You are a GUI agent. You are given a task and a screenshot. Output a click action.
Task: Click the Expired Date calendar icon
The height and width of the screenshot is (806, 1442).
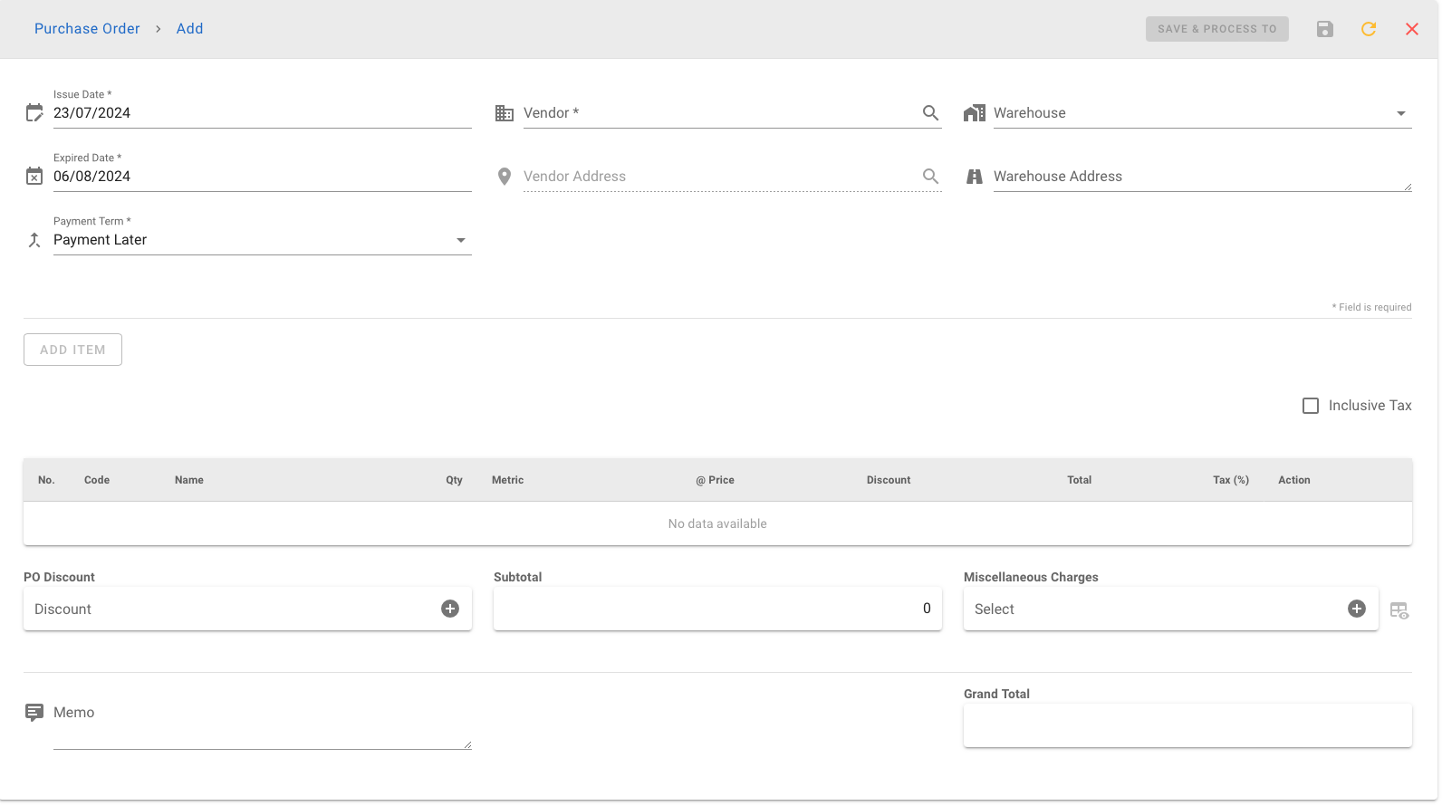(34, 177)
